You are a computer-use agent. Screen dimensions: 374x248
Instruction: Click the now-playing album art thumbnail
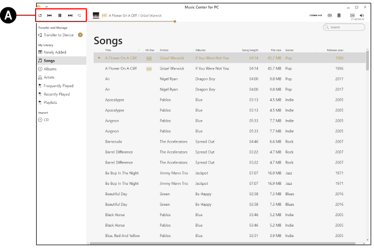(x=96, y=16)
